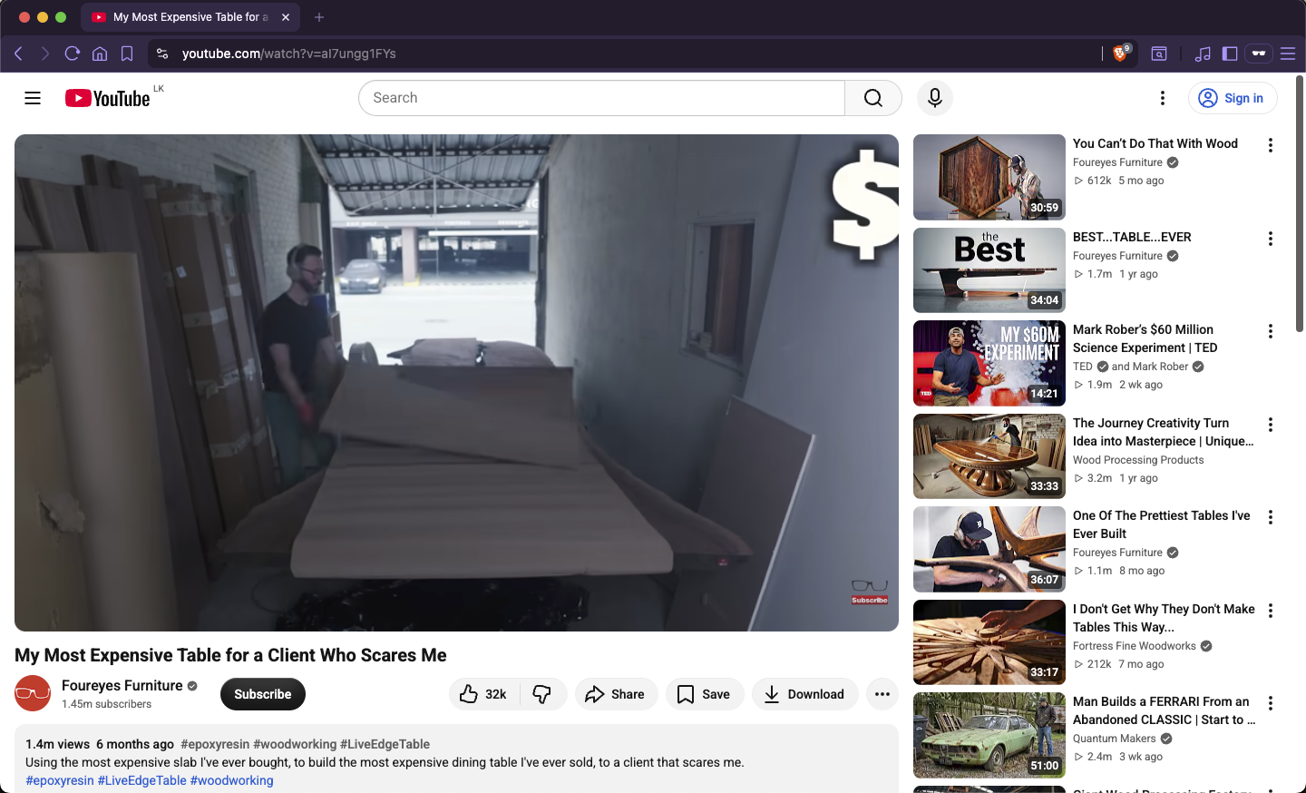This screenshot has width=1306, height=793.
Task: Open options for 'BEST...TABLE...EVER'
Action: 1271,239
